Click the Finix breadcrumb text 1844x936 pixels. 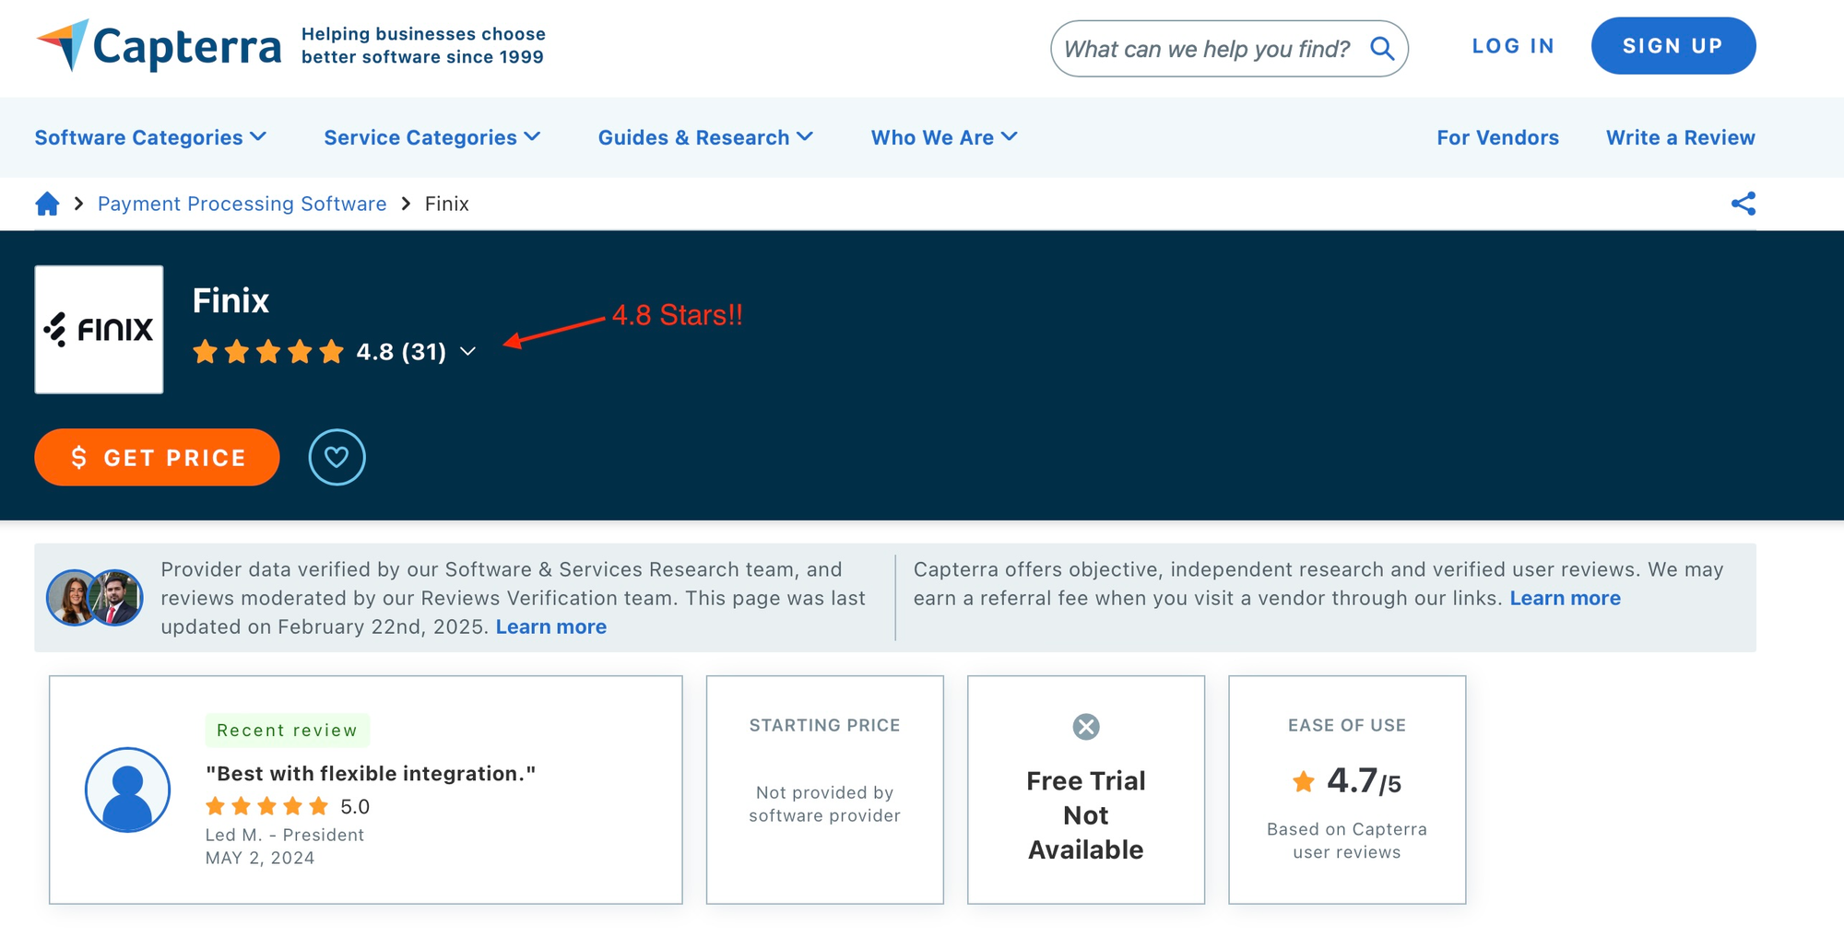click(x=447, y=204)
